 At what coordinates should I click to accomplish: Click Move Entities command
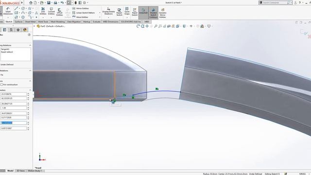[x=80, y=17]
